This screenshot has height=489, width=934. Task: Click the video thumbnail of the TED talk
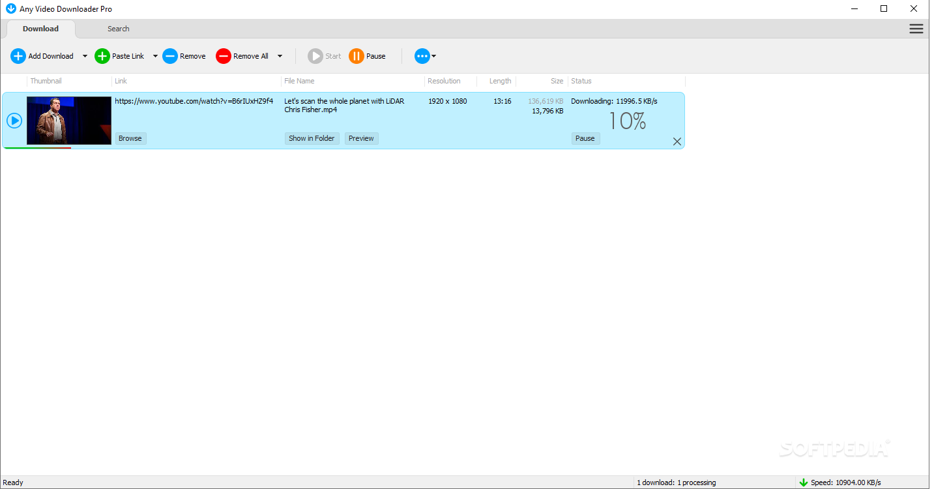click(x=68, y=120)
